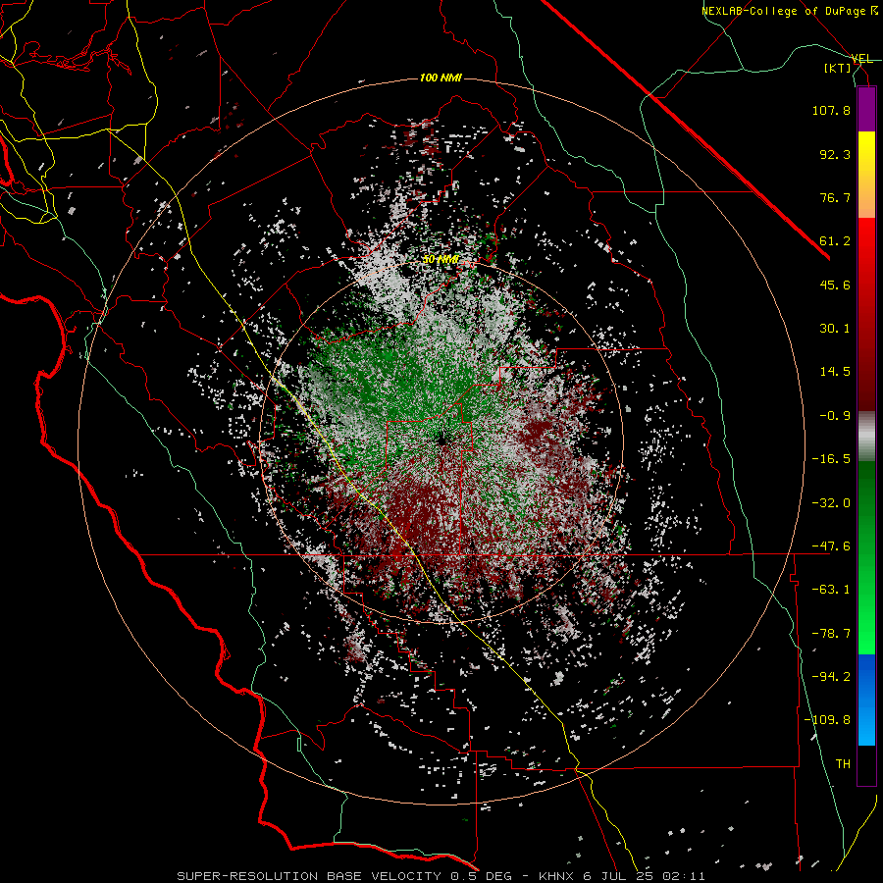Click the 61.2 legend value

pyautogui.click(x=835, y=241)
